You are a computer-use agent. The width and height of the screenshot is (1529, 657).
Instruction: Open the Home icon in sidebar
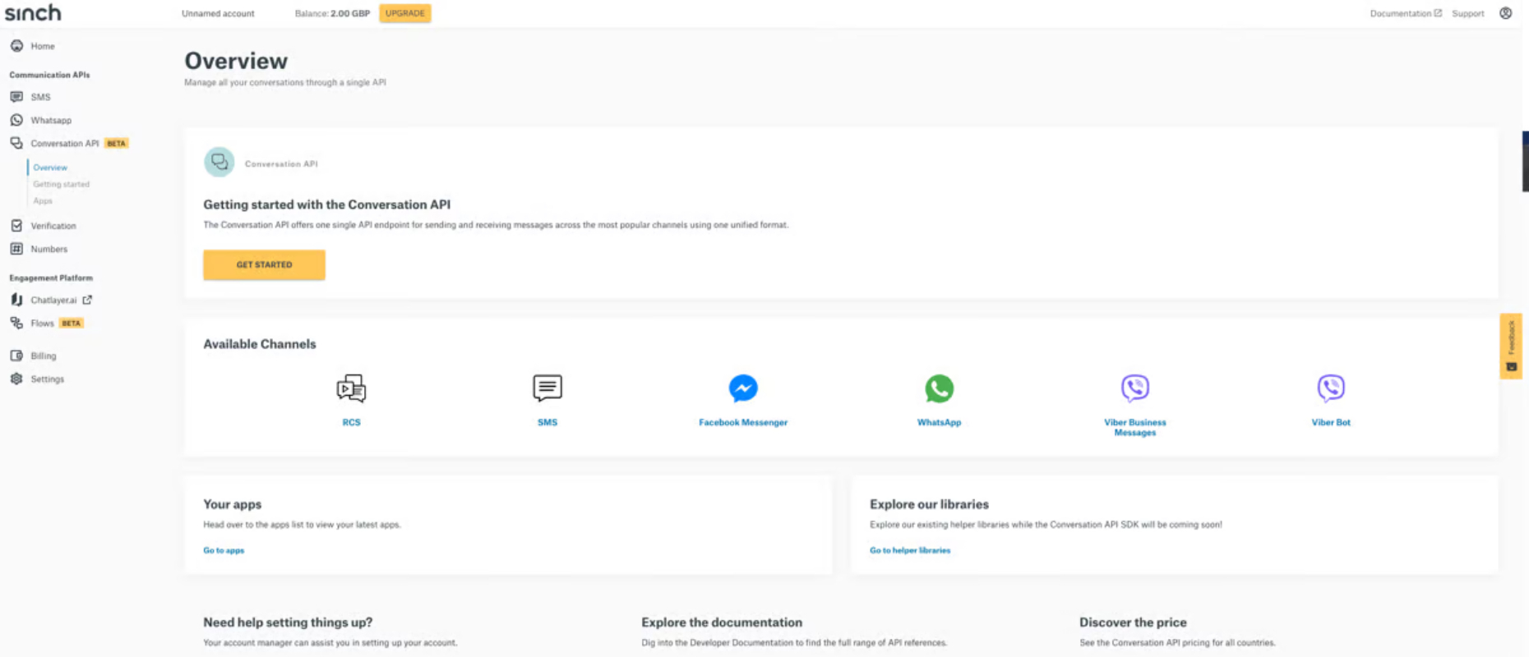[x=16, y=46]
